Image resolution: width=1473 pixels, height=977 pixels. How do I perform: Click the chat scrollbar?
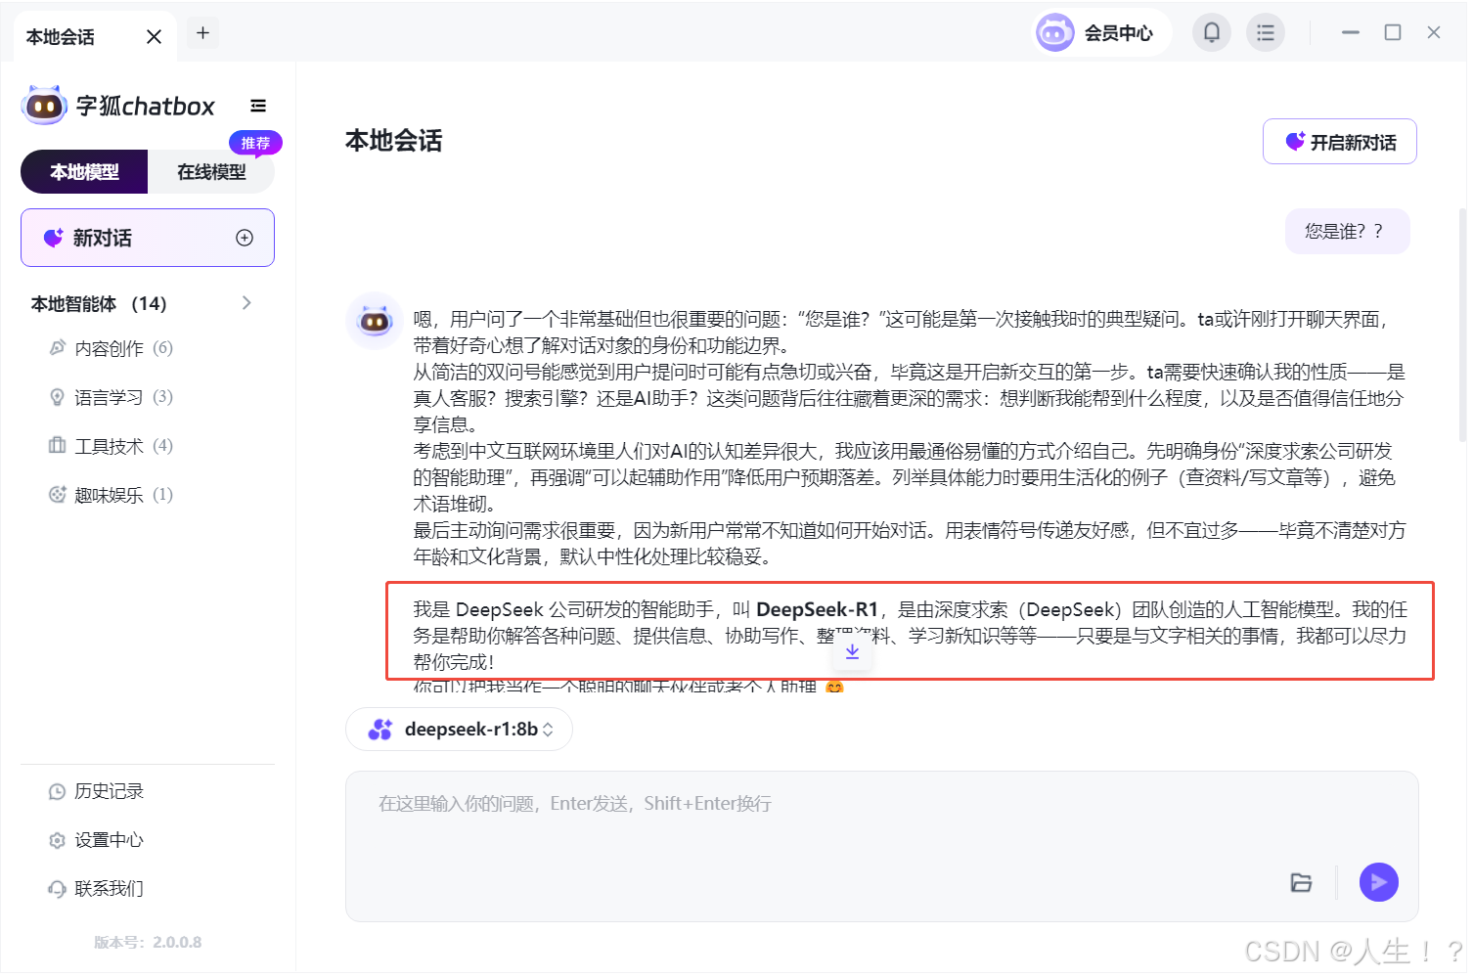(1461, 323)
